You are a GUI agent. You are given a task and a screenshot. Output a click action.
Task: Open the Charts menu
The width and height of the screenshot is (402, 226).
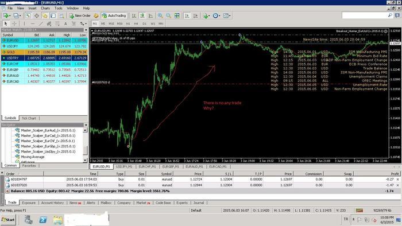pos(45,8)
